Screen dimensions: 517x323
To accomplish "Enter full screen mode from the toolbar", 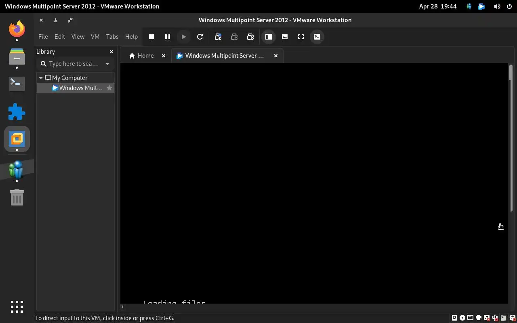I will pyautogui.click(x=301, y=37).
